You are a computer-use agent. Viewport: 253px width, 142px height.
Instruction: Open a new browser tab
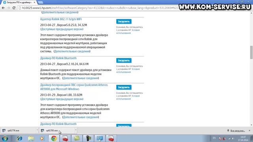(40, 2)
